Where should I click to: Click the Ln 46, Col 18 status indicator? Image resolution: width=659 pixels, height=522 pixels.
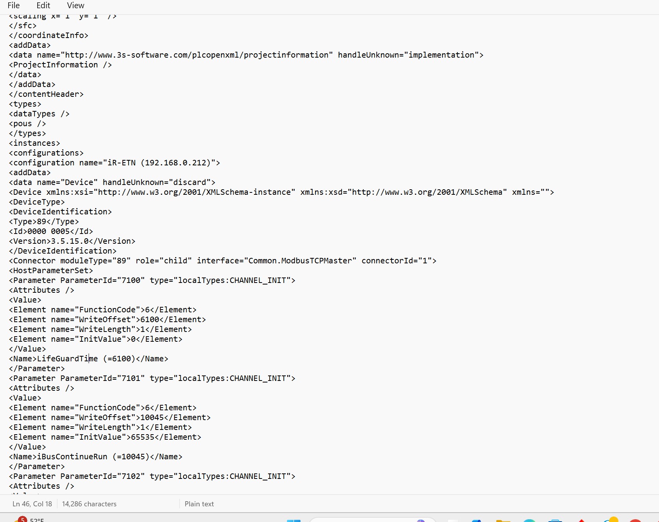coord(32,504)
